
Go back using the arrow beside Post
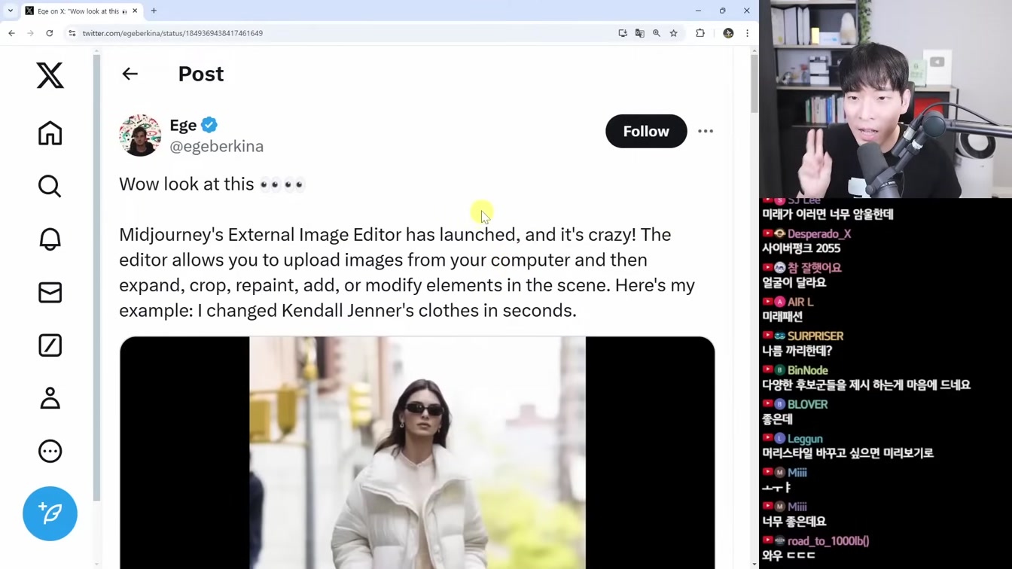130,74
